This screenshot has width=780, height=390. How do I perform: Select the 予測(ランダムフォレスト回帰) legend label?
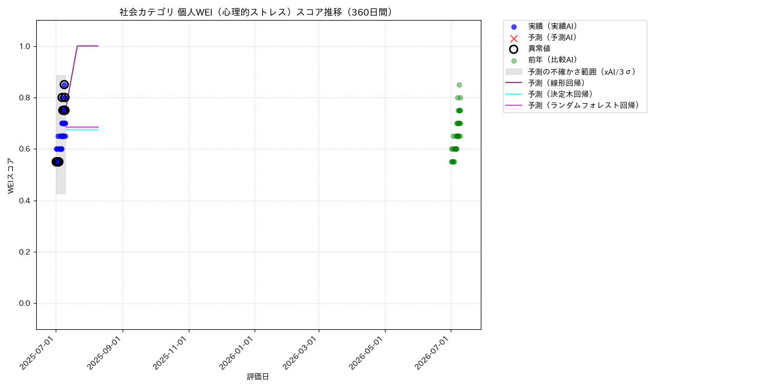[x=585, y=105]
